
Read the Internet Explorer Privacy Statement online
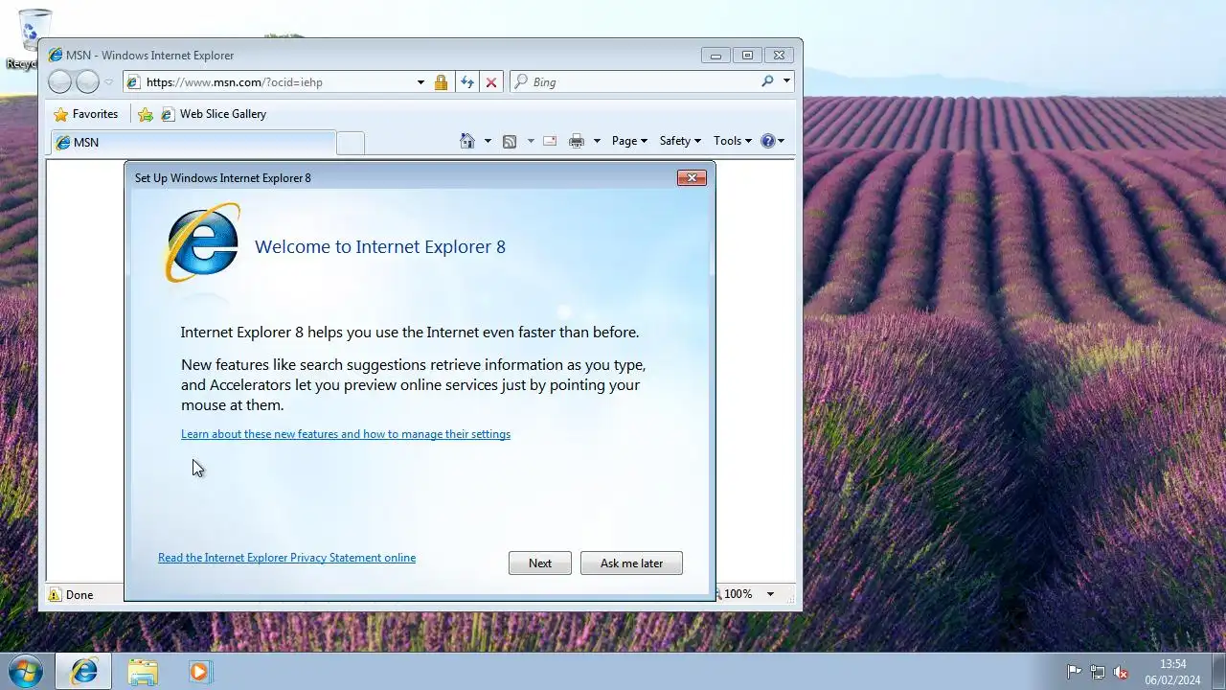(286, 558)
